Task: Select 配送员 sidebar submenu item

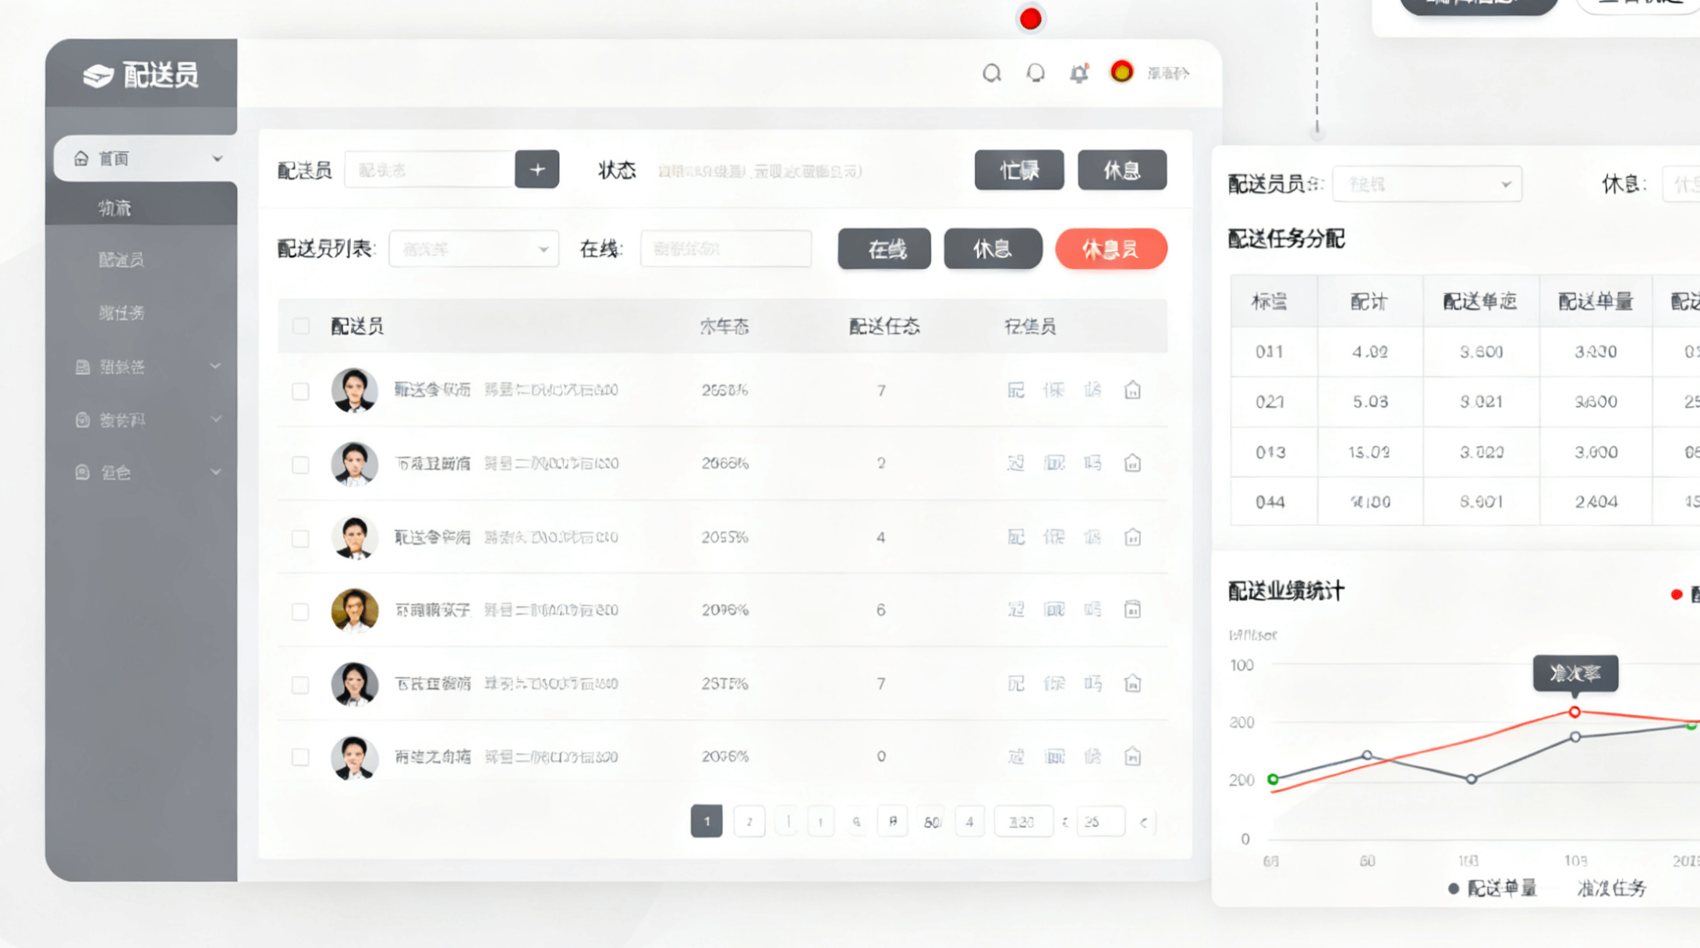Action: (x=121, y=260)
